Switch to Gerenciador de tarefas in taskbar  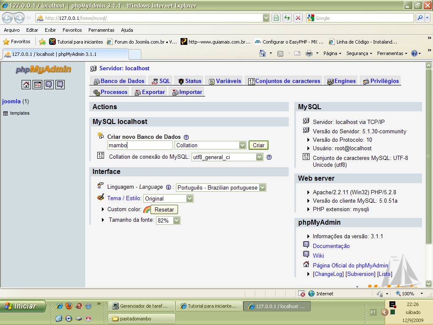(142, 306)
